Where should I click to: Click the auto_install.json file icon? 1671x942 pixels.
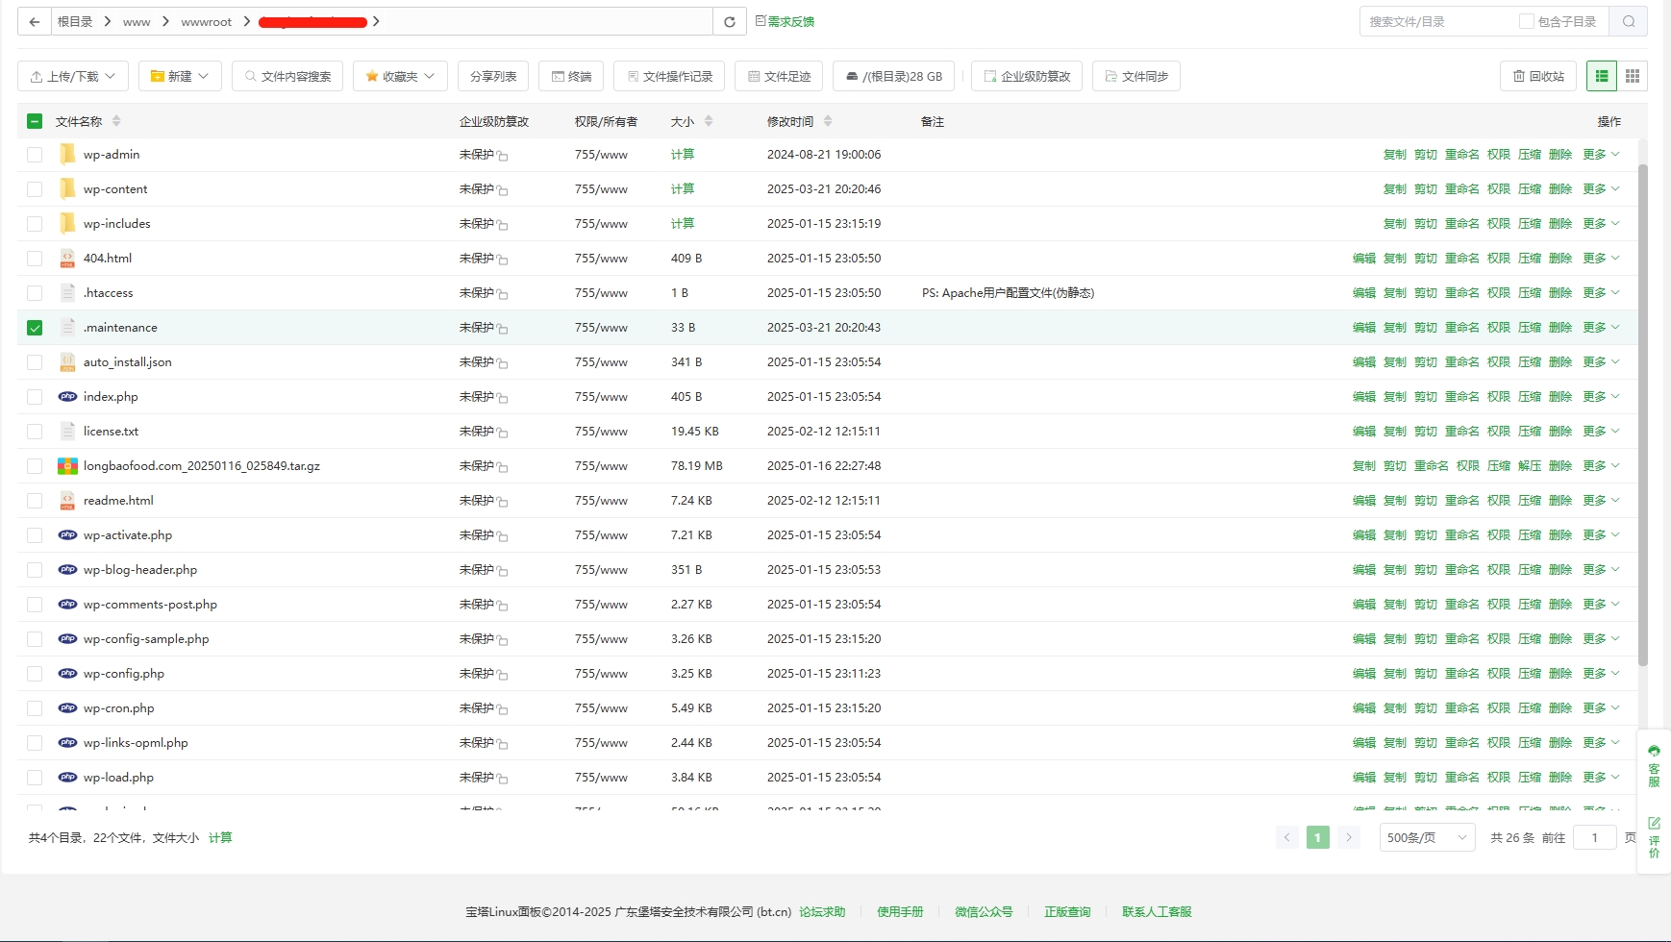pyautogui.click(x=67, y=361)
